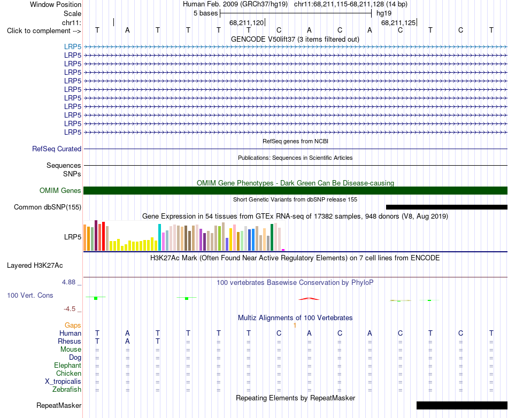Click the tiny magenta bar ending the GTEx chart
Screen dimensions: 508x418
coord(283,250)
